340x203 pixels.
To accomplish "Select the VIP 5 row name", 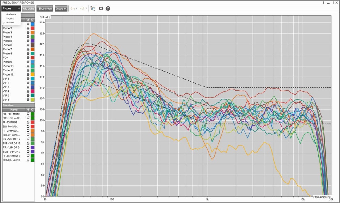I will [x=6, y=95].
